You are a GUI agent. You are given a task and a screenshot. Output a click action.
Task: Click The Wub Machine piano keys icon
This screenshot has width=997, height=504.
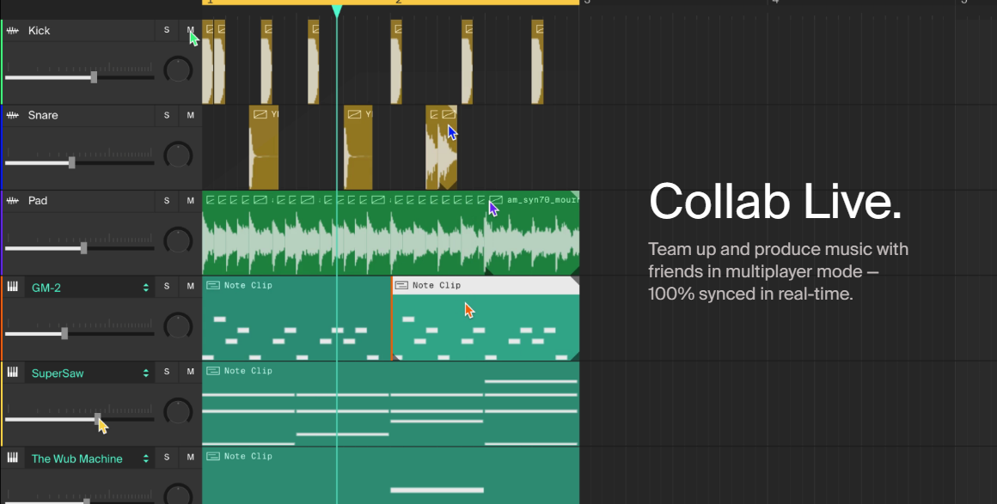[12, 458]
